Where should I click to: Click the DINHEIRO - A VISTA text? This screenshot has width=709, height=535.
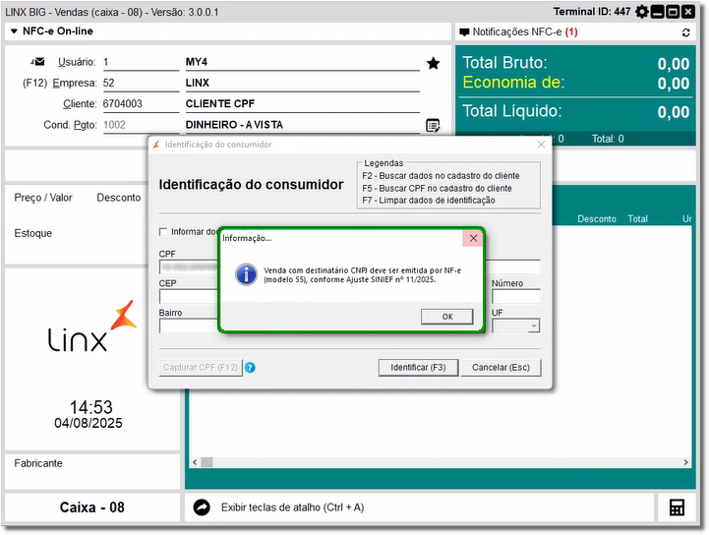(x=234, y=124)
